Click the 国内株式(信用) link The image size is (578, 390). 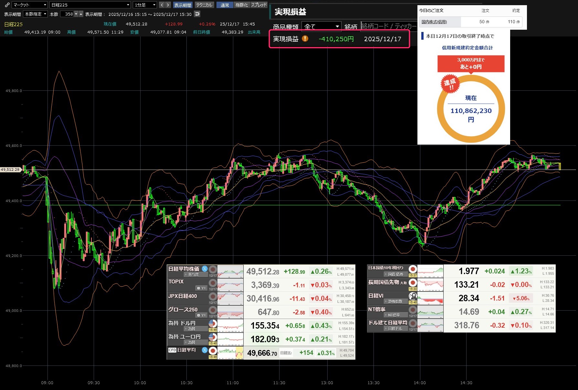[x=434, y=22]
